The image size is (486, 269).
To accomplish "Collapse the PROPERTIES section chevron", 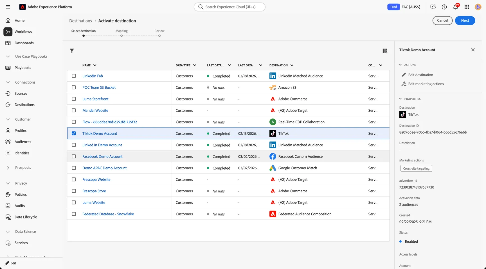I will pyautogui.click(x=400, y=99).
